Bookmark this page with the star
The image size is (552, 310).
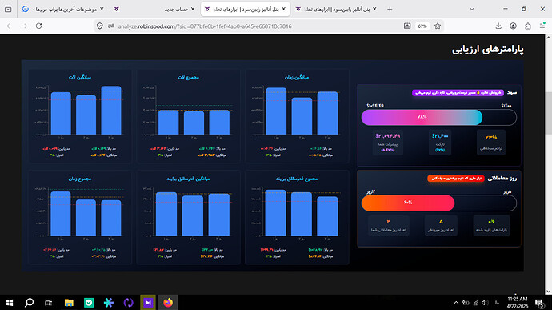click(438, 26)
